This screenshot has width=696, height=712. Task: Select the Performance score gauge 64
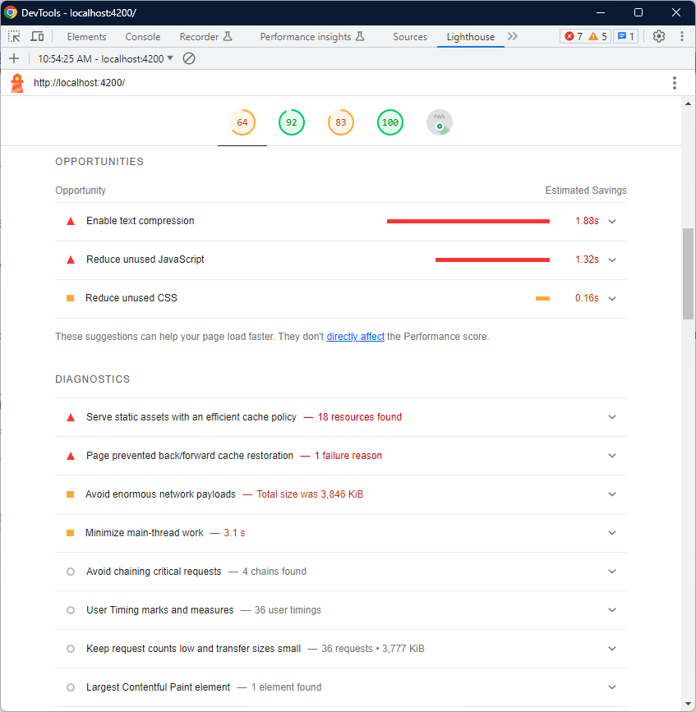click(x=242, y=122)
